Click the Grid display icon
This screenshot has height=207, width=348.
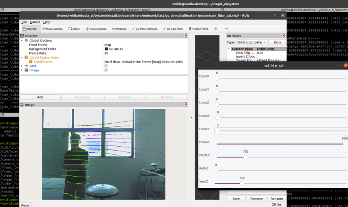(27, 66)
